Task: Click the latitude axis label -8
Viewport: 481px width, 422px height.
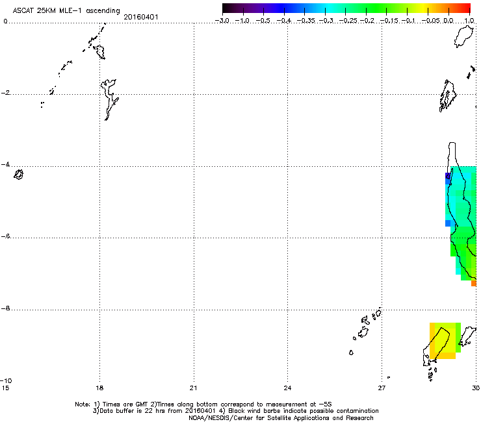Action: tap(6, 308)
